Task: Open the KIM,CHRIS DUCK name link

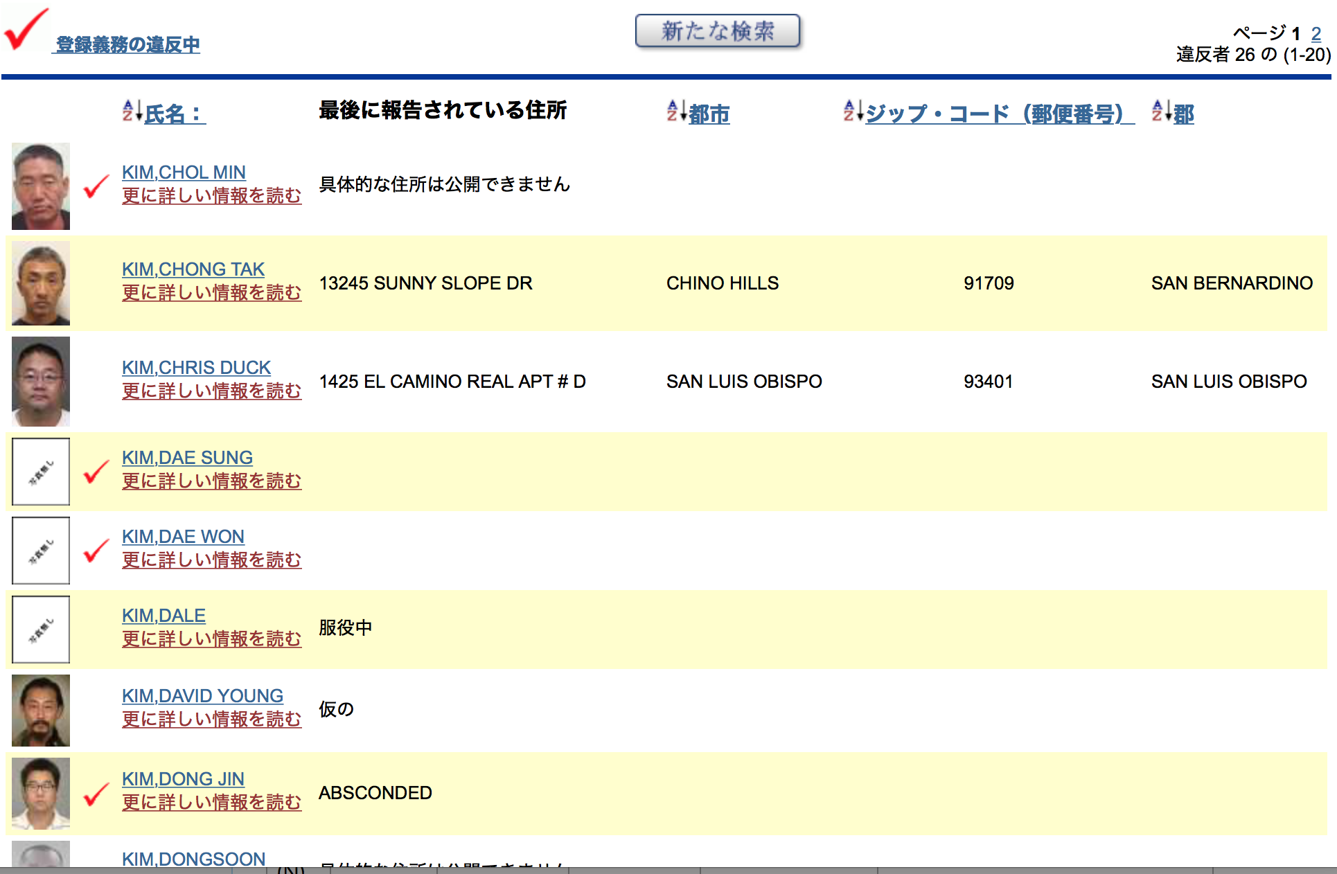Action: (x=196, y=368)
